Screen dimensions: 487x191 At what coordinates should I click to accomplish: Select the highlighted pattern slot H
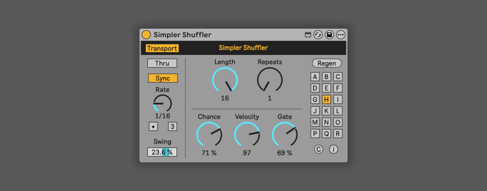point(326,99)
